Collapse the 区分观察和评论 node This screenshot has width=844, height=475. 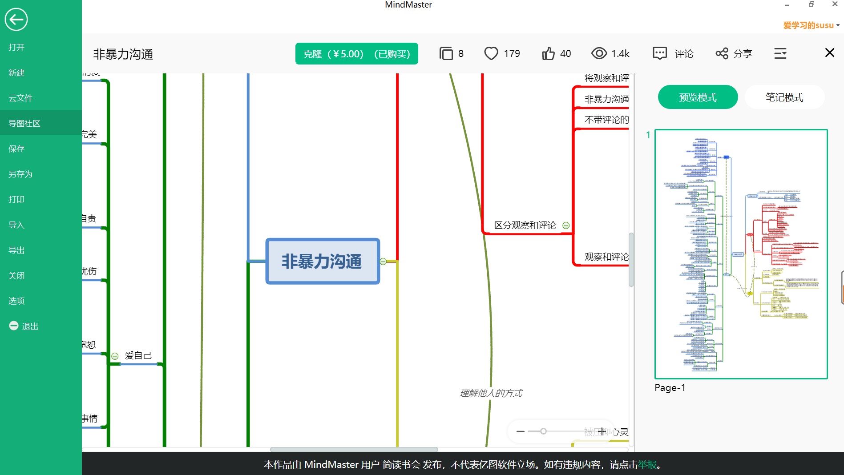(x=566, y=225)
